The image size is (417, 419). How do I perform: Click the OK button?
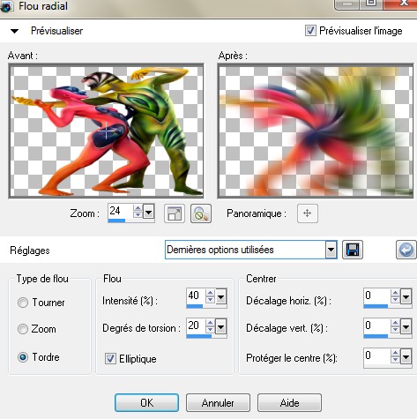click(146, 402)
